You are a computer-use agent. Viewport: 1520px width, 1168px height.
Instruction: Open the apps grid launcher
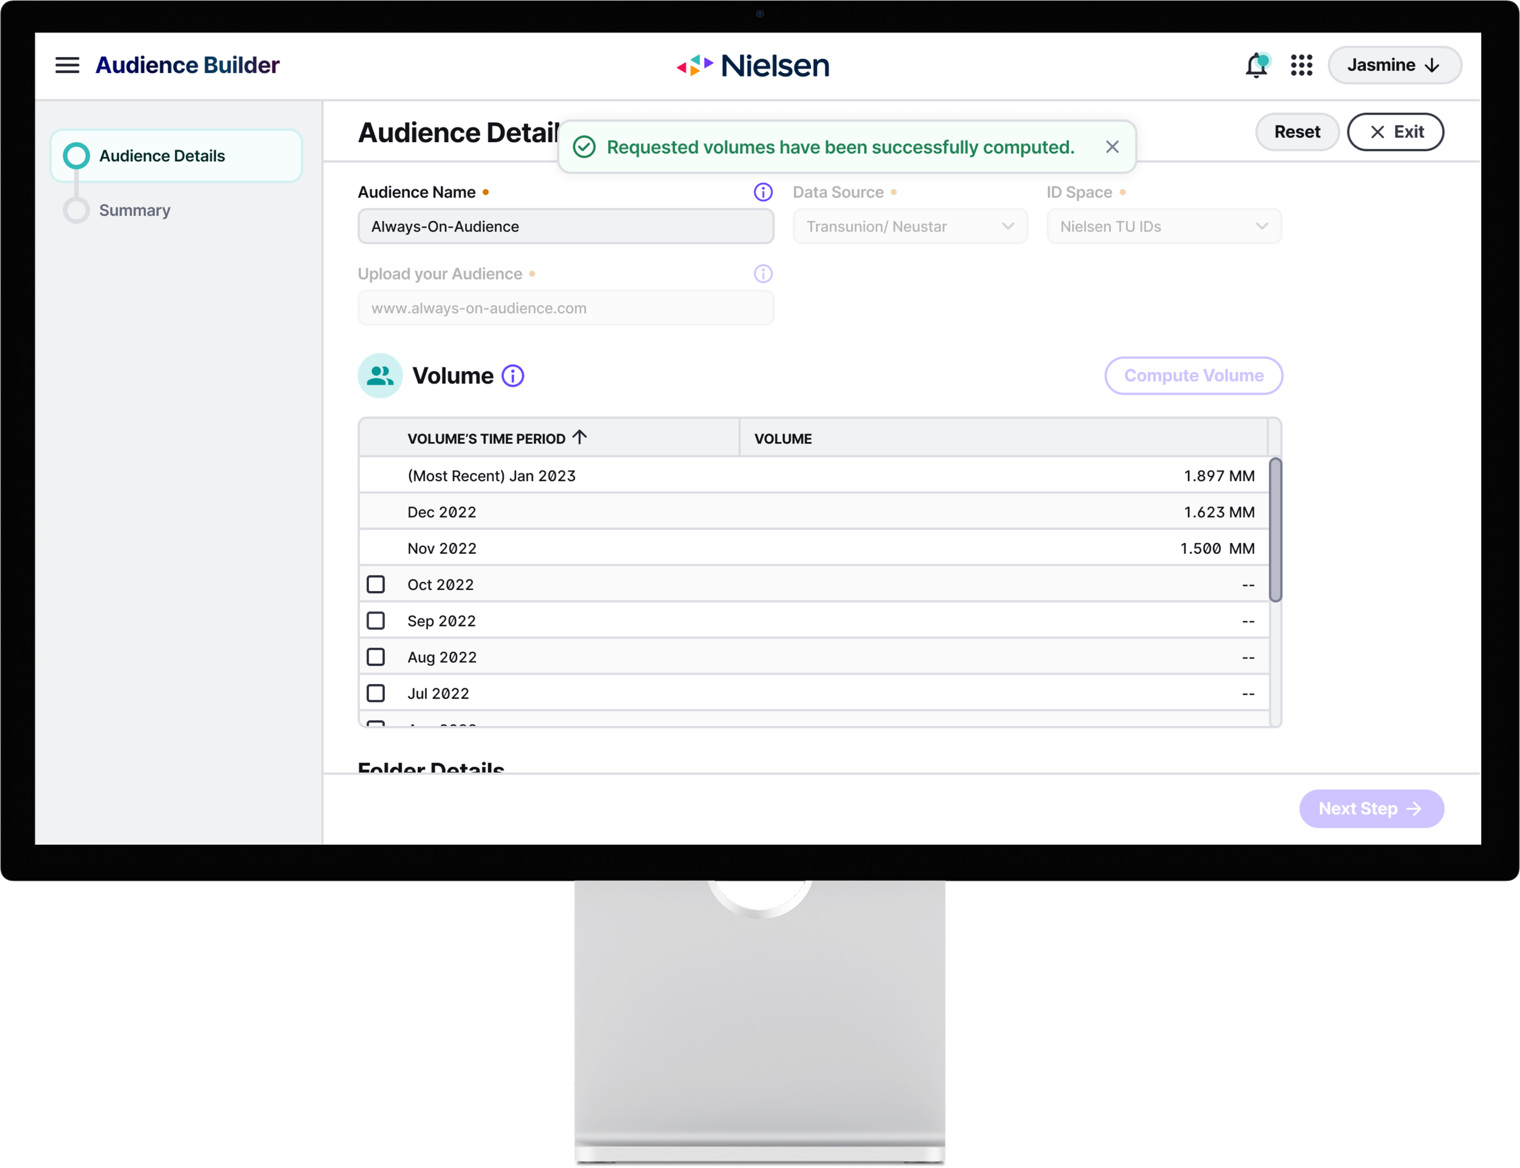tap(1301, 65)
